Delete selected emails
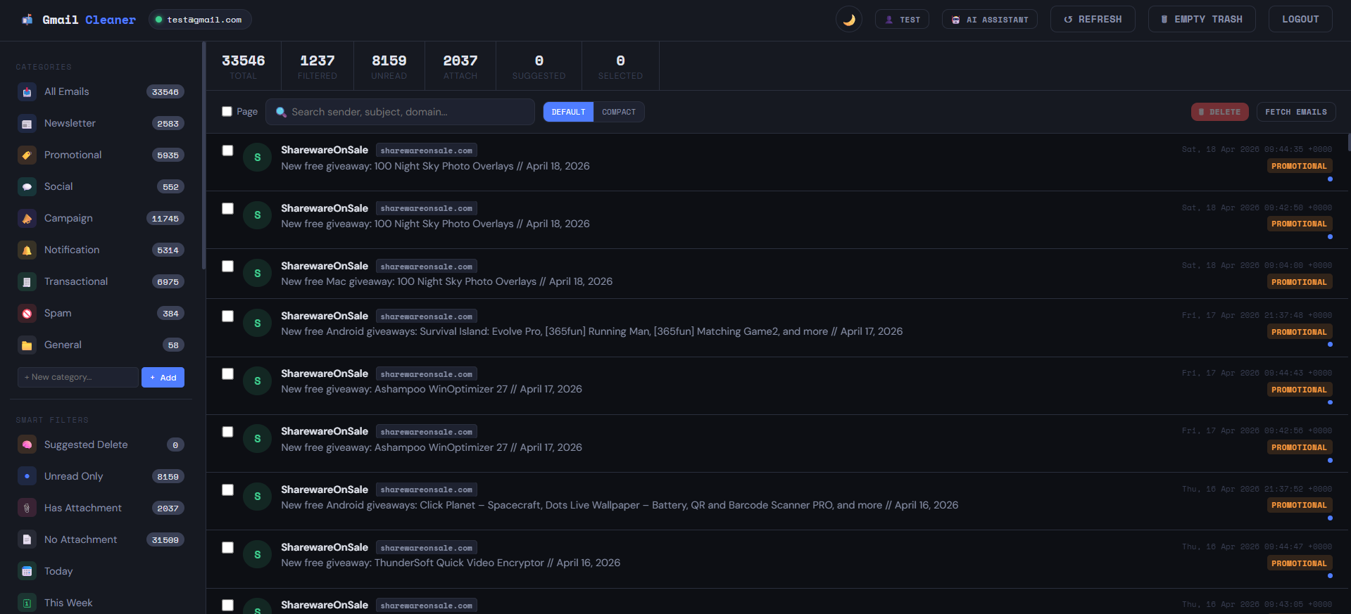Viewport: 1351px width, 614px height. 1219,112
